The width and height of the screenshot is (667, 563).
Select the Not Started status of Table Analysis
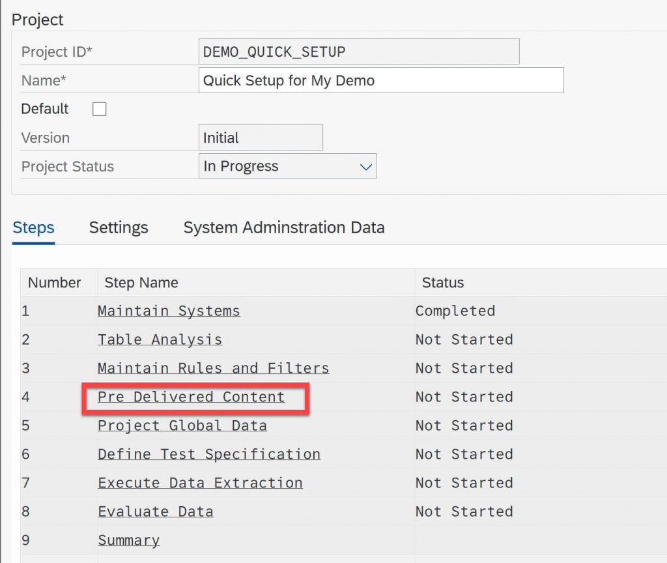pos(464,339)
